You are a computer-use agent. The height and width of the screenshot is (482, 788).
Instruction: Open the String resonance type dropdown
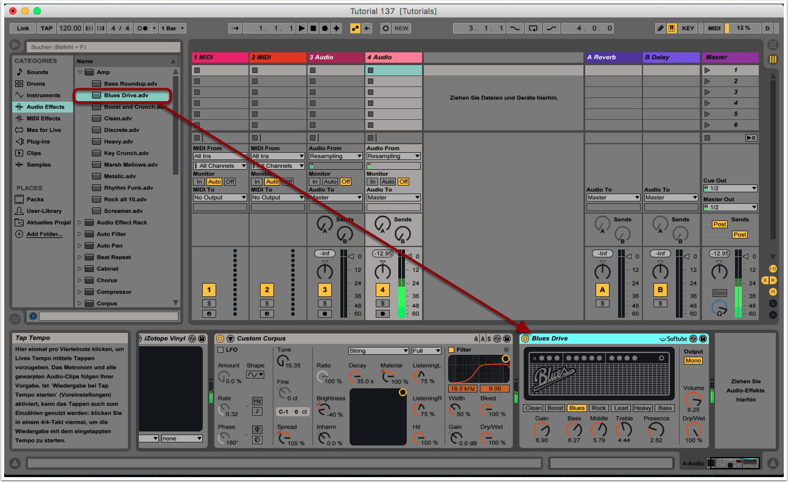click(378, 351)
